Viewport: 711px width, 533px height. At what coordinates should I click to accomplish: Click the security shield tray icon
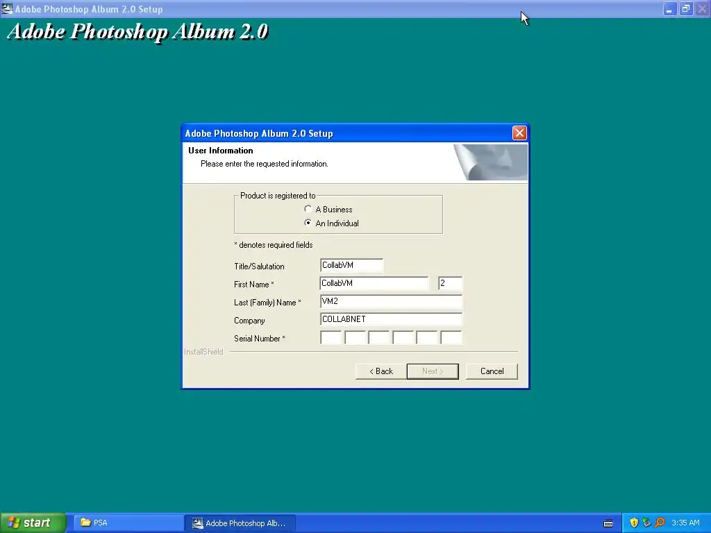[x=634, y=523]
